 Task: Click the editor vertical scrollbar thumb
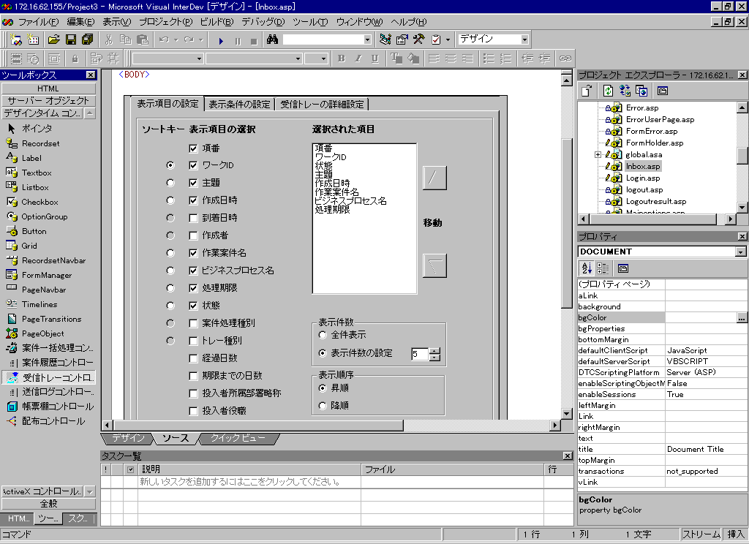[x=567, y=224]
